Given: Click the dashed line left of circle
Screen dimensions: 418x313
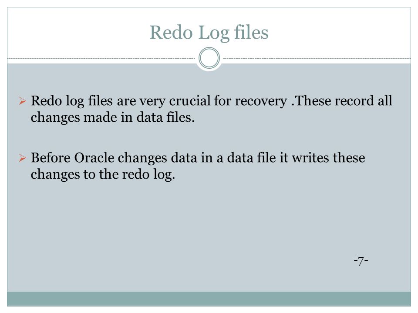Looking at the screenshot, I should [x=101, y=58].
